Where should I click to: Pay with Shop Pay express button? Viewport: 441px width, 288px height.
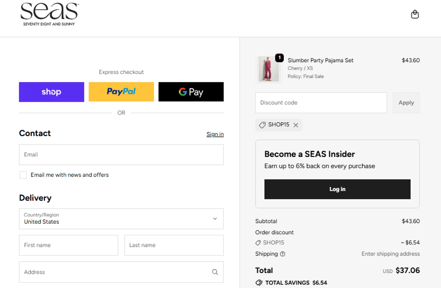tap(51, 92)
